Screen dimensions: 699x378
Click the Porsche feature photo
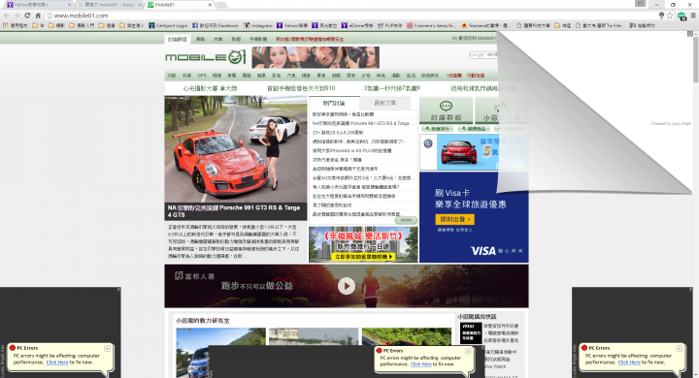click(235, 149)
